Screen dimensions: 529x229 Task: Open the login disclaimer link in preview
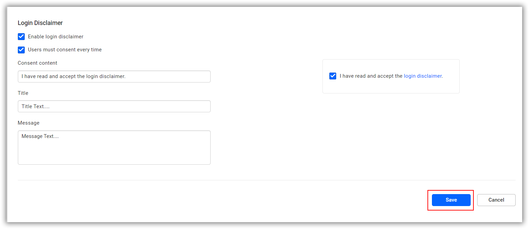pos(423,76)
